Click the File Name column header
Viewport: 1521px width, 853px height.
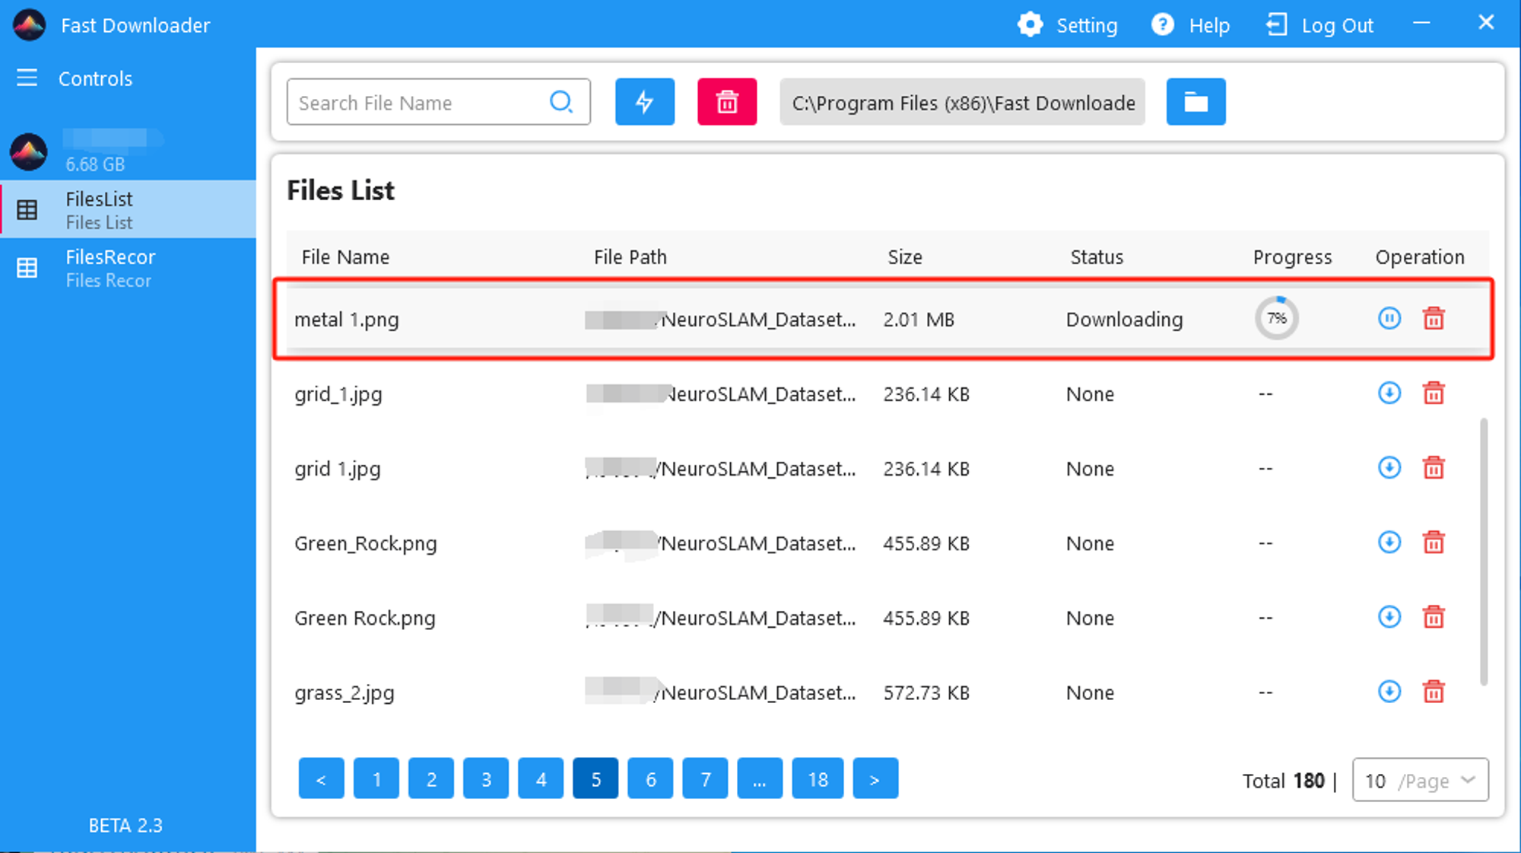coord(345,257)
